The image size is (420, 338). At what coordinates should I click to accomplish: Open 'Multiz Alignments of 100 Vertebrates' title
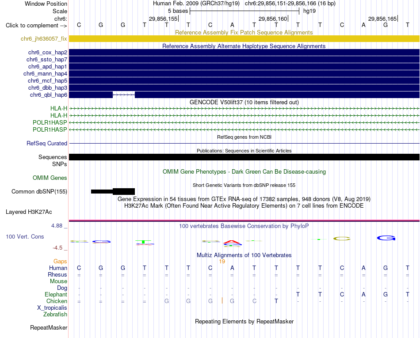tap(244, 255)
